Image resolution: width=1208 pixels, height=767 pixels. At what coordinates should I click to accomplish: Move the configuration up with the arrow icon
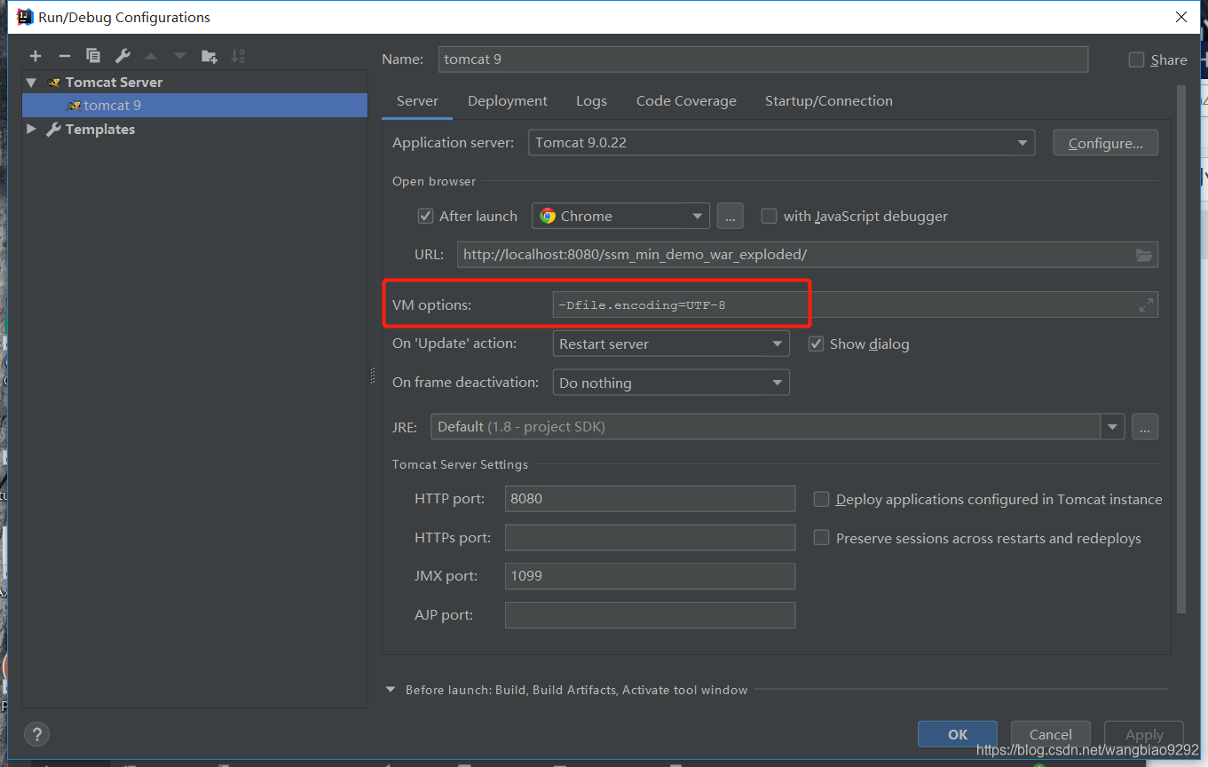coord(151,56)
